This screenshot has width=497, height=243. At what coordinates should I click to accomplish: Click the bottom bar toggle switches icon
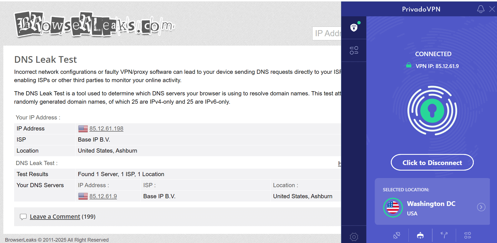pos(468,235)
